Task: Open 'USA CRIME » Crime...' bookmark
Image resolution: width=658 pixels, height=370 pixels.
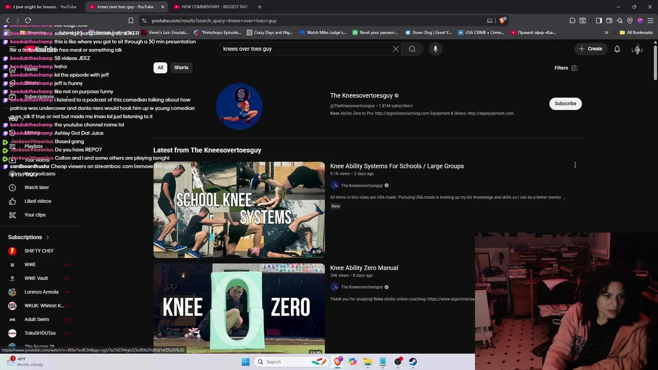Action: (480, 32)
